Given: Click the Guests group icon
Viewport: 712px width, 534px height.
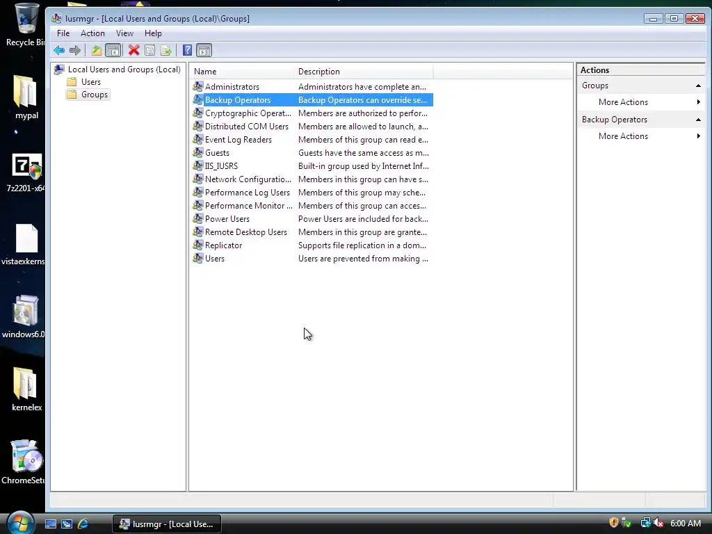Looking at the screenshot, I should pos(198,152).
